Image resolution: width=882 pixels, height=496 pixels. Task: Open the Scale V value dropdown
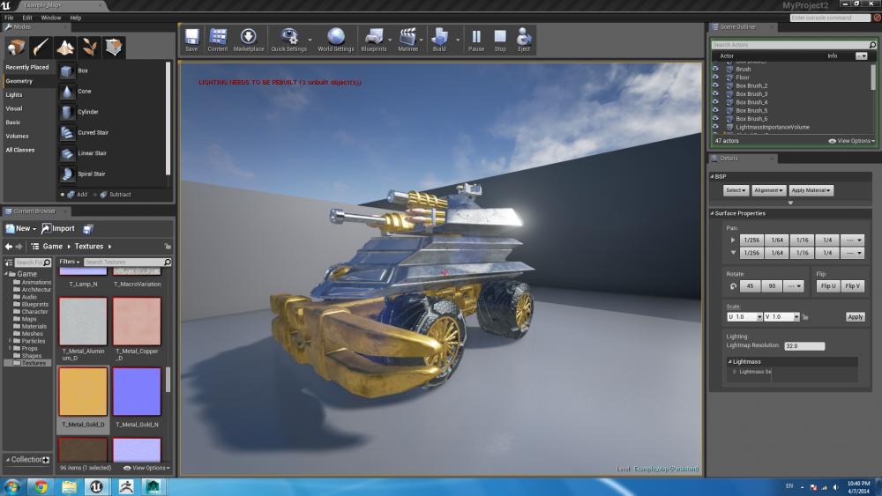[x=796, y=317]
